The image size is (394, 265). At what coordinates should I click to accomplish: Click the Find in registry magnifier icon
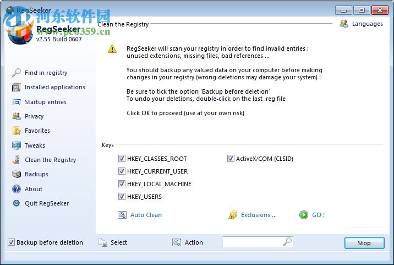coord(17,73)
